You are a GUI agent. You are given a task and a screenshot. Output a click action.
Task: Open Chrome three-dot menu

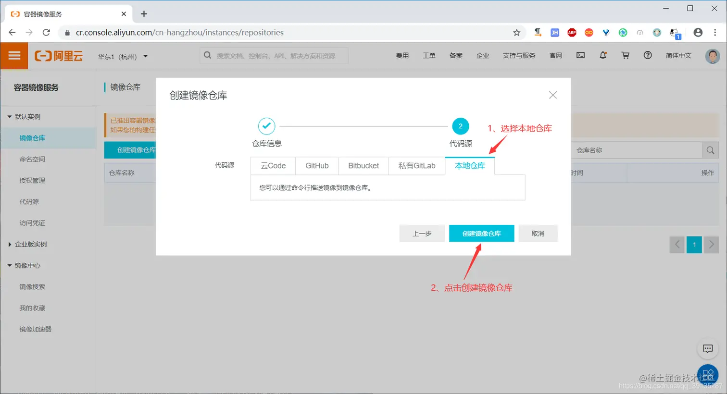(715, 33)
